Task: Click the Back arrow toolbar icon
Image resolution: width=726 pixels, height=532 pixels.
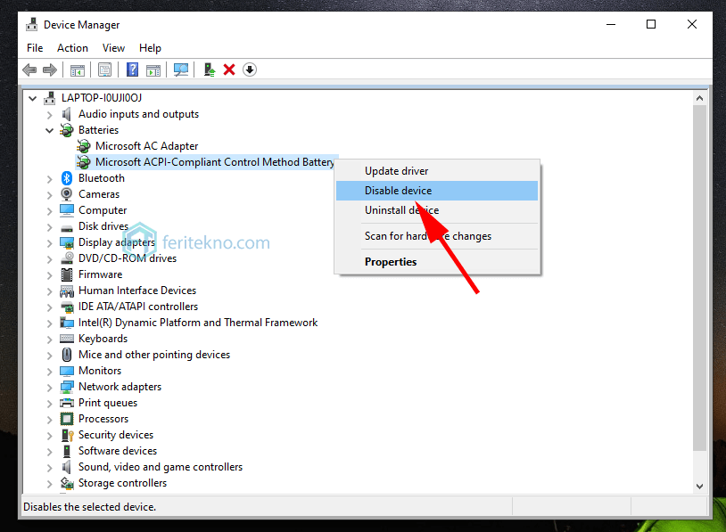Action: (x=29, y=70)
